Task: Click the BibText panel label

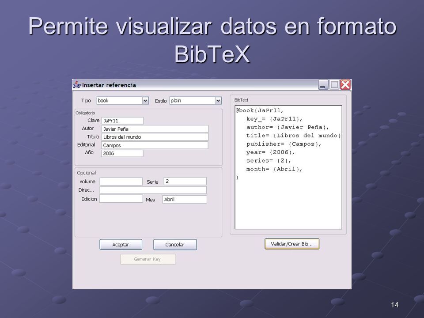Action: 241,100
